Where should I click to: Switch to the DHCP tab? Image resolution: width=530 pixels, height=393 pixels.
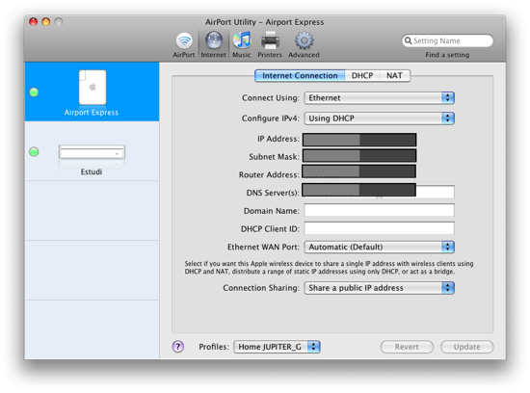point(362,76)
